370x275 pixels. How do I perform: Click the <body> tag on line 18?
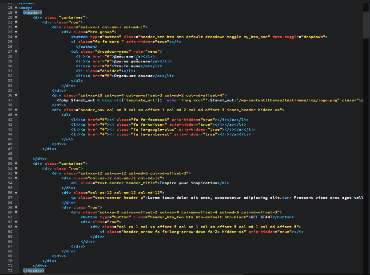(x=25, y=8)
